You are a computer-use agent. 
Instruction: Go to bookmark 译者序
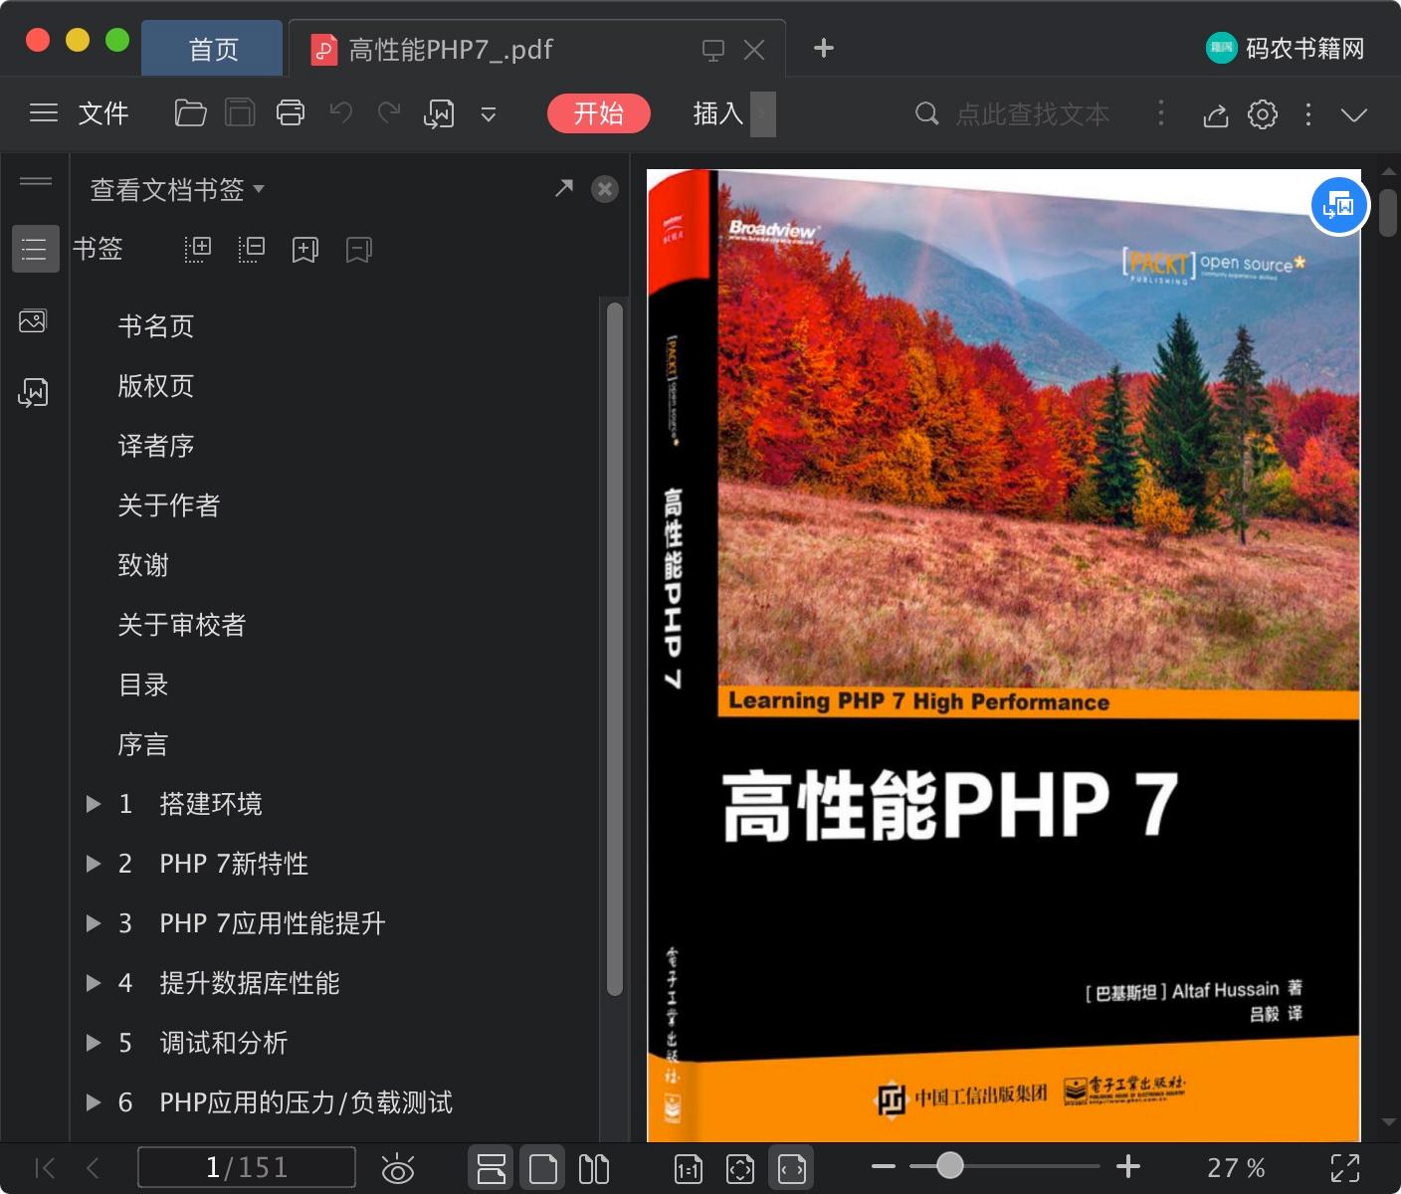point(155,446)
